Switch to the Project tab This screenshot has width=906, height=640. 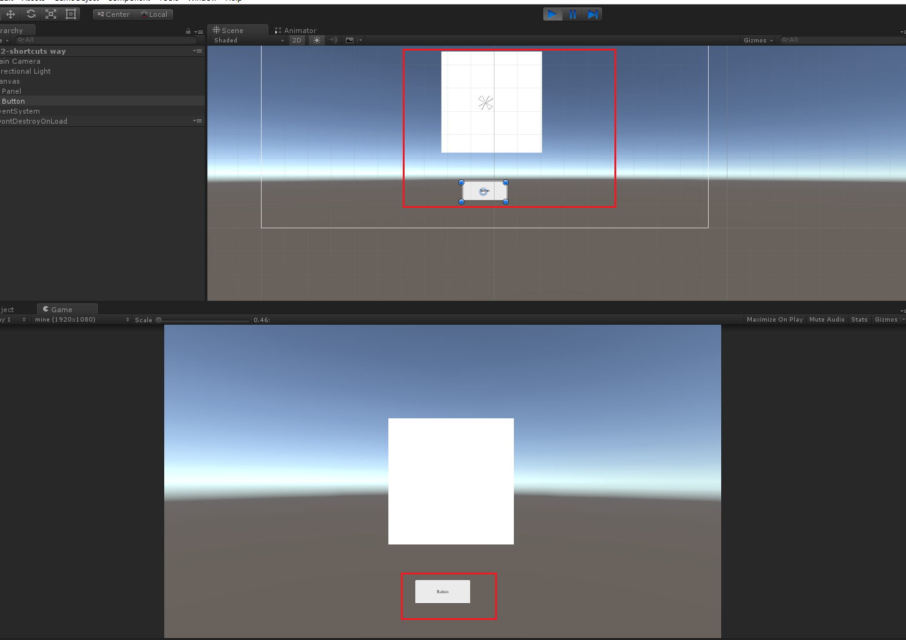coord(7,309)
